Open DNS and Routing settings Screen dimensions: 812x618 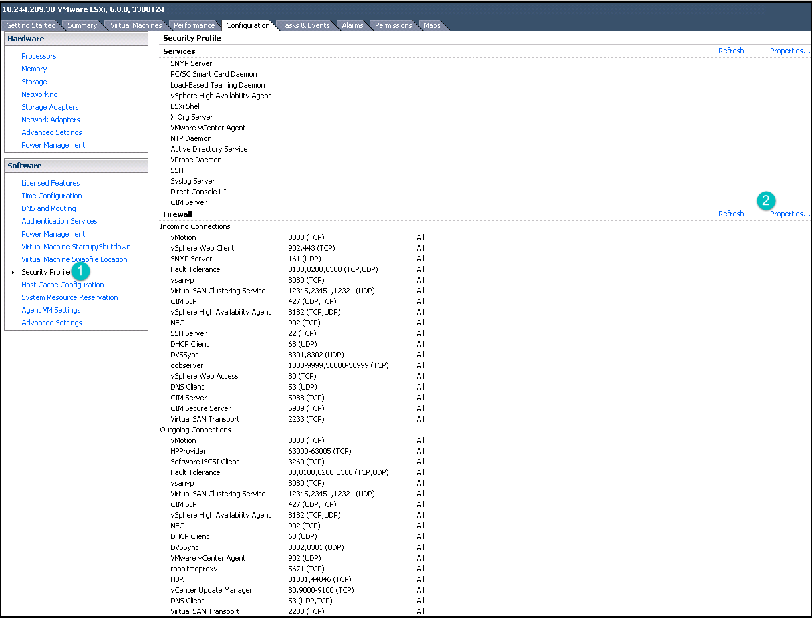(x=49, y=208)
